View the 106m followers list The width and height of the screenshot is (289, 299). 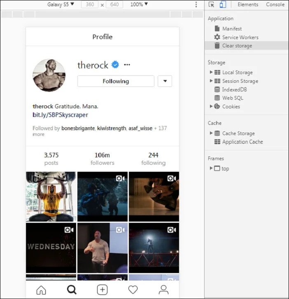pos(103,159)
